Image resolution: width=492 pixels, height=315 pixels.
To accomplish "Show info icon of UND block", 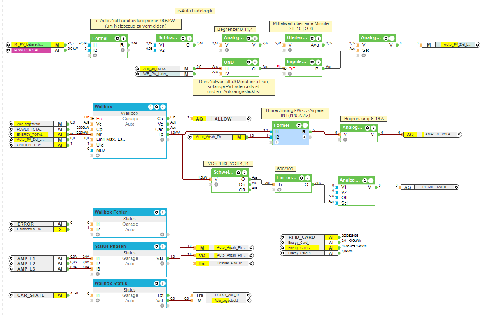I will click(x=255, y=62).
